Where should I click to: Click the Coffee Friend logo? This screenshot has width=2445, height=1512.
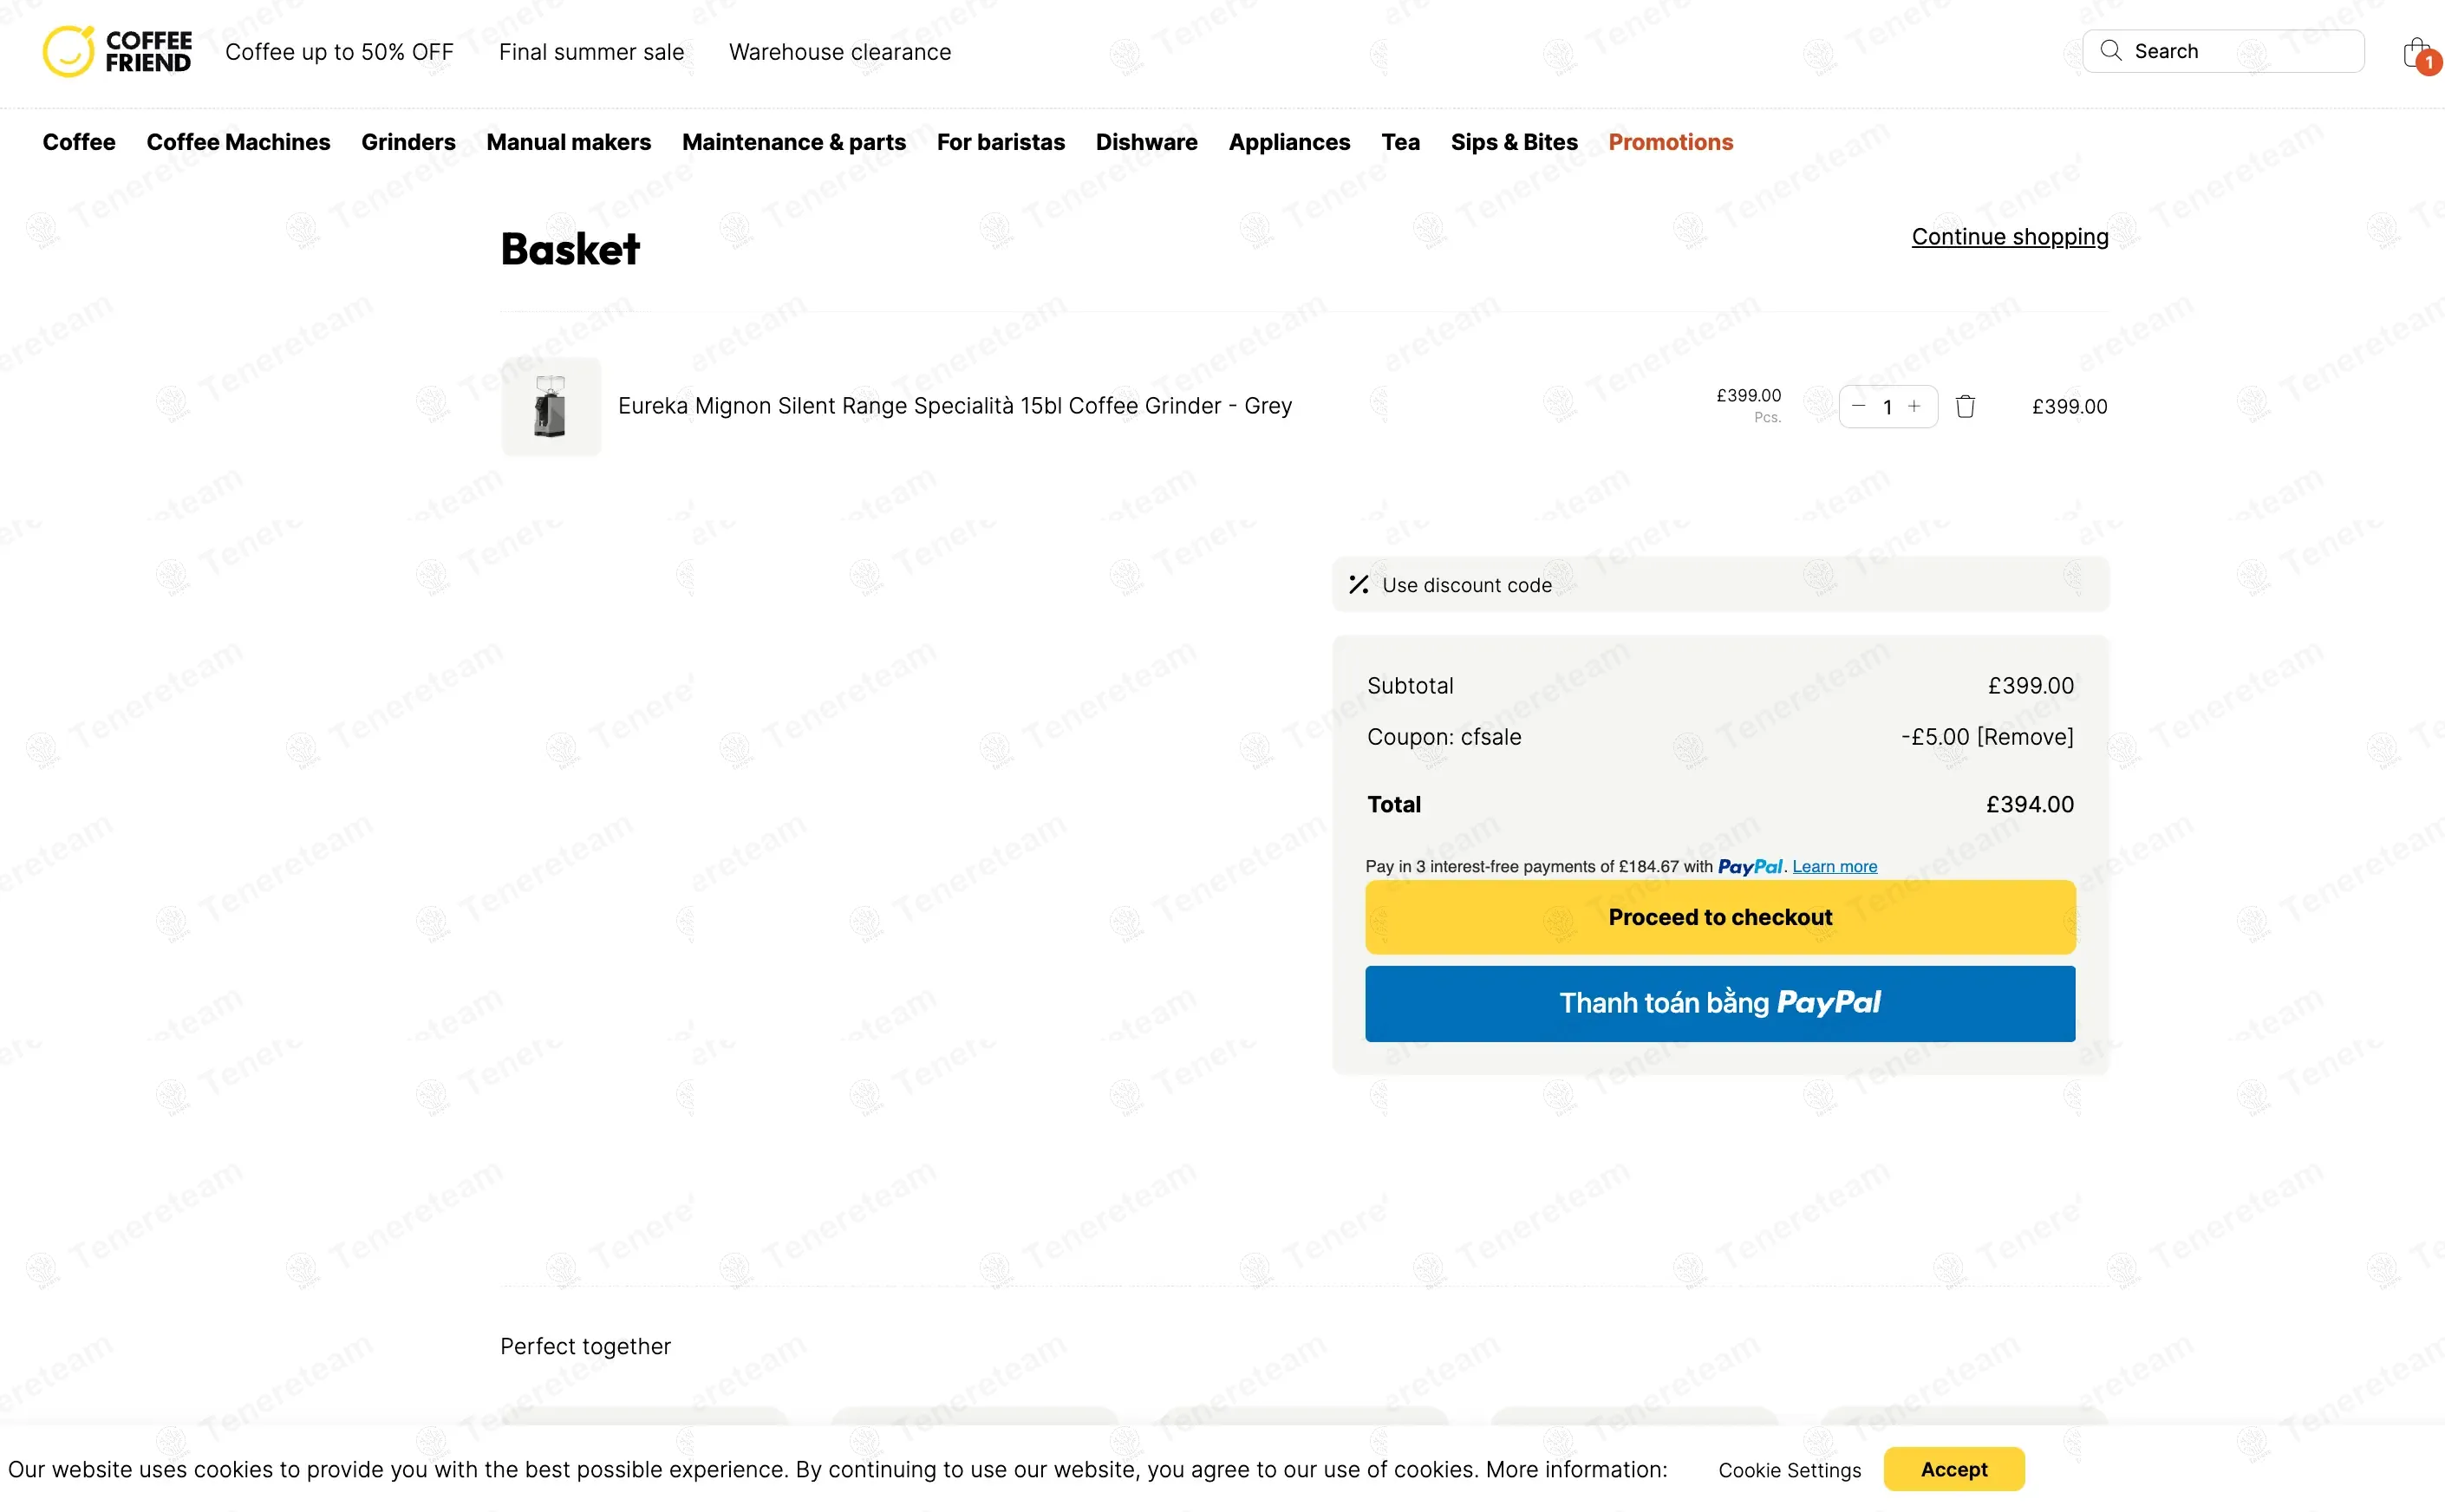pos(117,51)
